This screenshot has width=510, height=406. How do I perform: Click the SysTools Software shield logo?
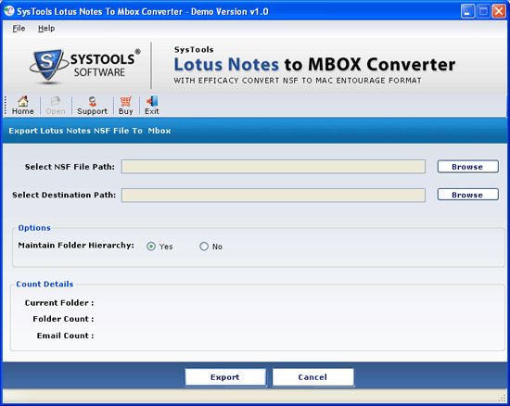[48, 65]
